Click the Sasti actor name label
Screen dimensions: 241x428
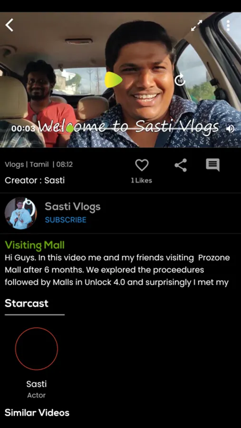coord(37,384)
